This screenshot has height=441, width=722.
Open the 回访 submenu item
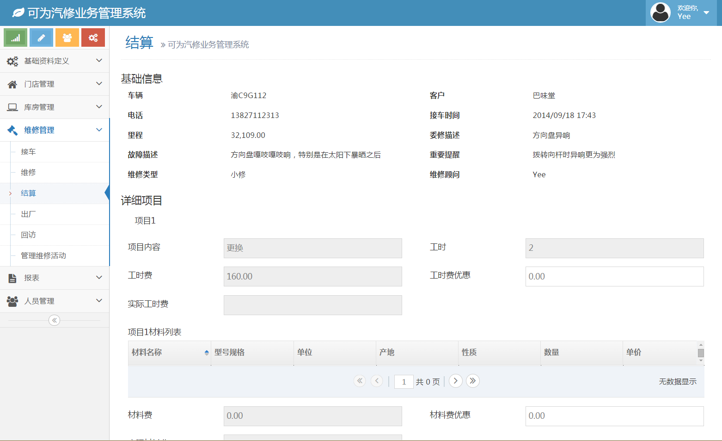tap(28, 235)
